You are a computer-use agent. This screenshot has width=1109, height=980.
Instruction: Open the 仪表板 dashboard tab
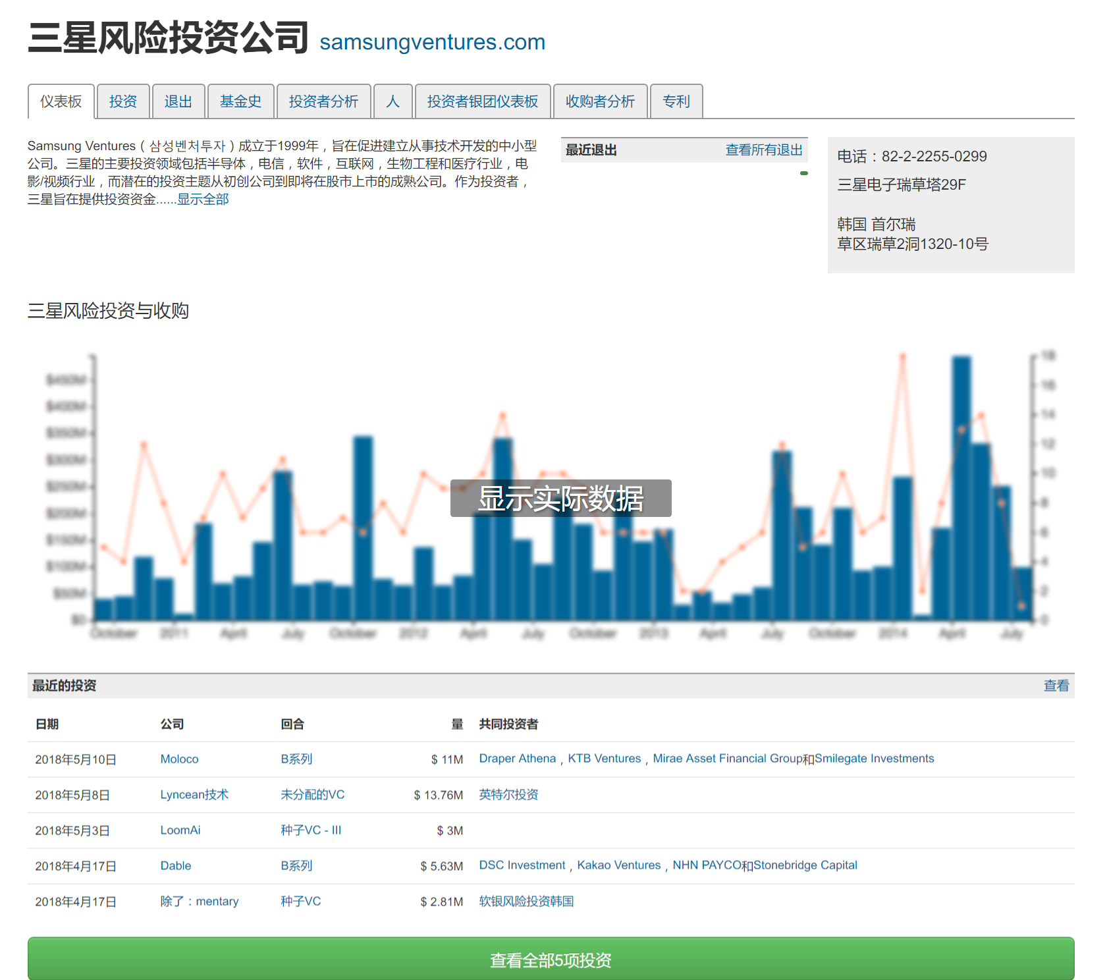point(61,101)
